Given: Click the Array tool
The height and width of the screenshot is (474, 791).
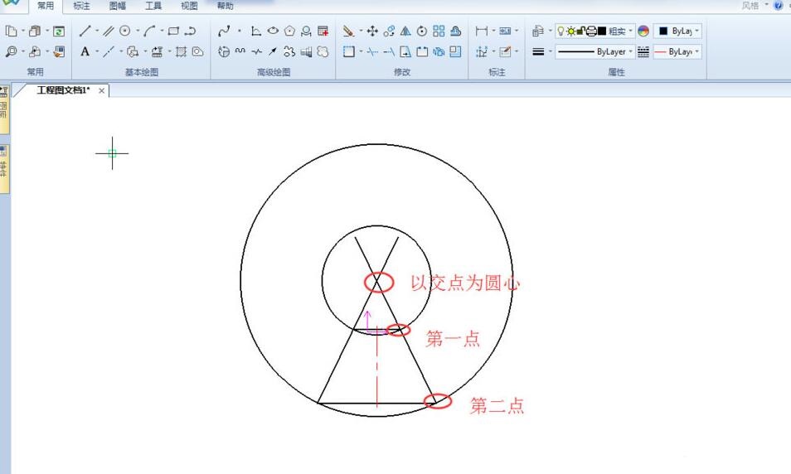Looking at the screenshot, I should tap(439, 31).
